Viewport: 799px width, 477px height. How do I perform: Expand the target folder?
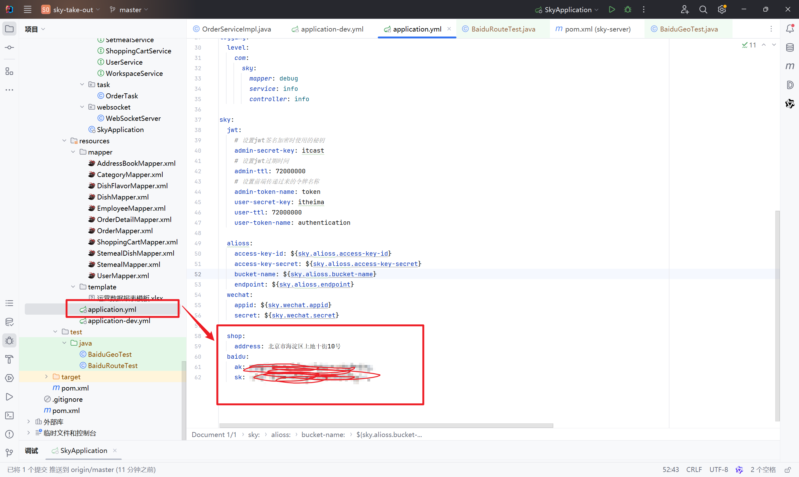tap(46, 377)
